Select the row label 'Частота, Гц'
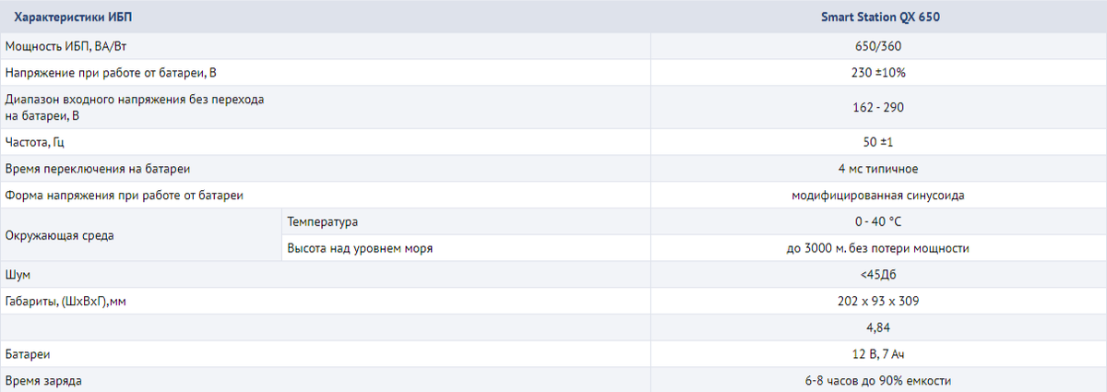 pos(34,143)
